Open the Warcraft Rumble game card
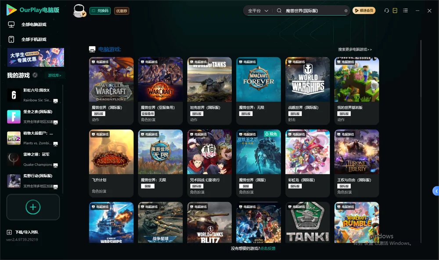 356,223
